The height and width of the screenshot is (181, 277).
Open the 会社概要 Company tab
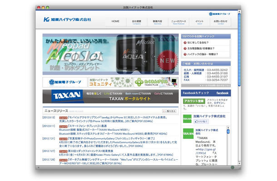(x=137, y=22)
